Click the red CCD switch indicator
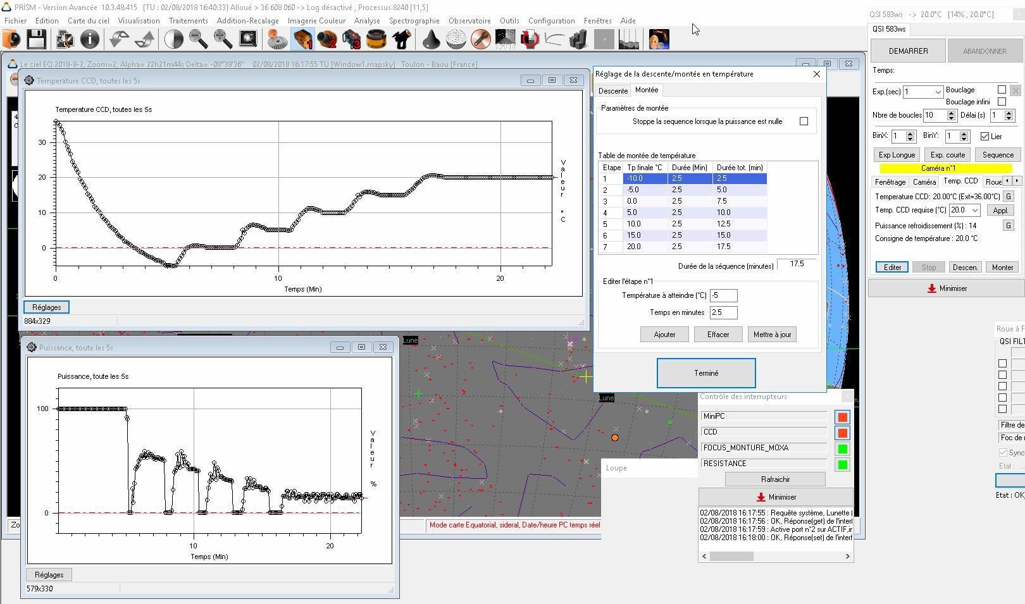This screenshot has height=604, width=1025. coord(842,433)
